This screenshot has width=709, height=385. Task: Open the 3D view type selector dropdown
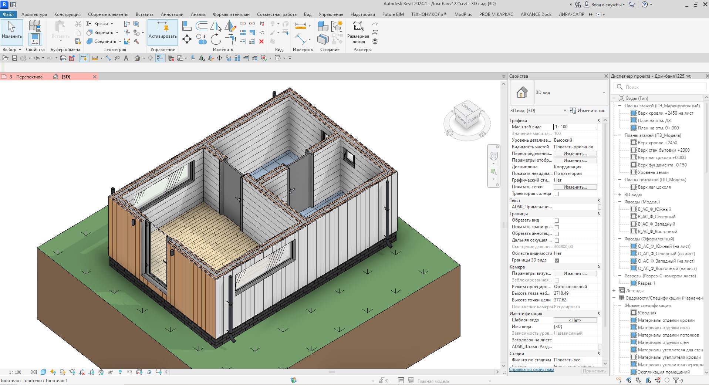(x=604, y=92)
